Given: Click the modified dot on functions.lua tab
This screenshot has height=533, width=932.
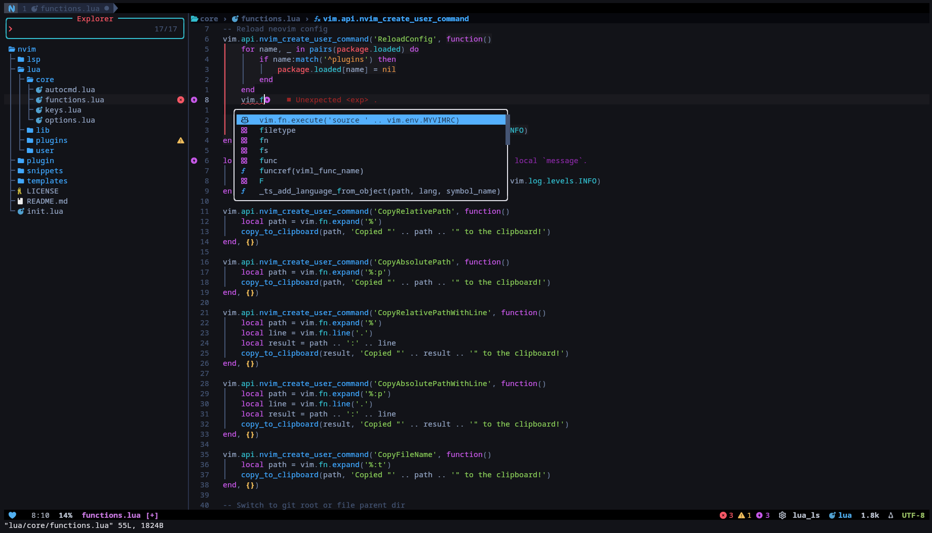Looking at the screenshot, I should coord(106,8).
